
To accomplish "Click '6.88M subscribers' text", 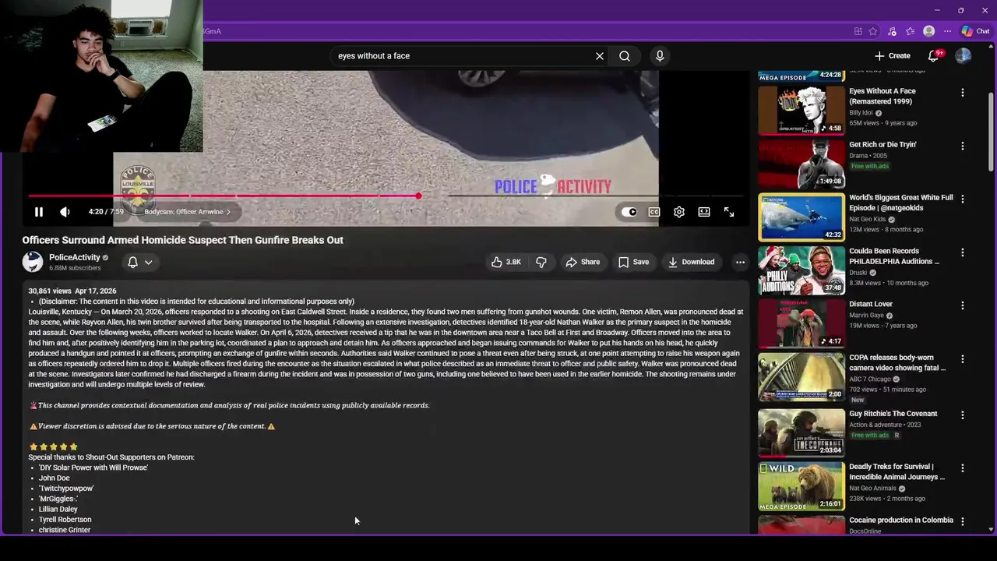I will click(75, 268).
